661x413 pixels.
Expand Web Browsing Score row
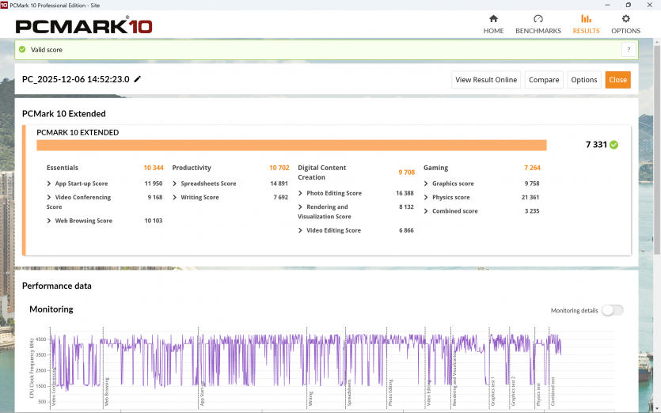tap(49, 221)
